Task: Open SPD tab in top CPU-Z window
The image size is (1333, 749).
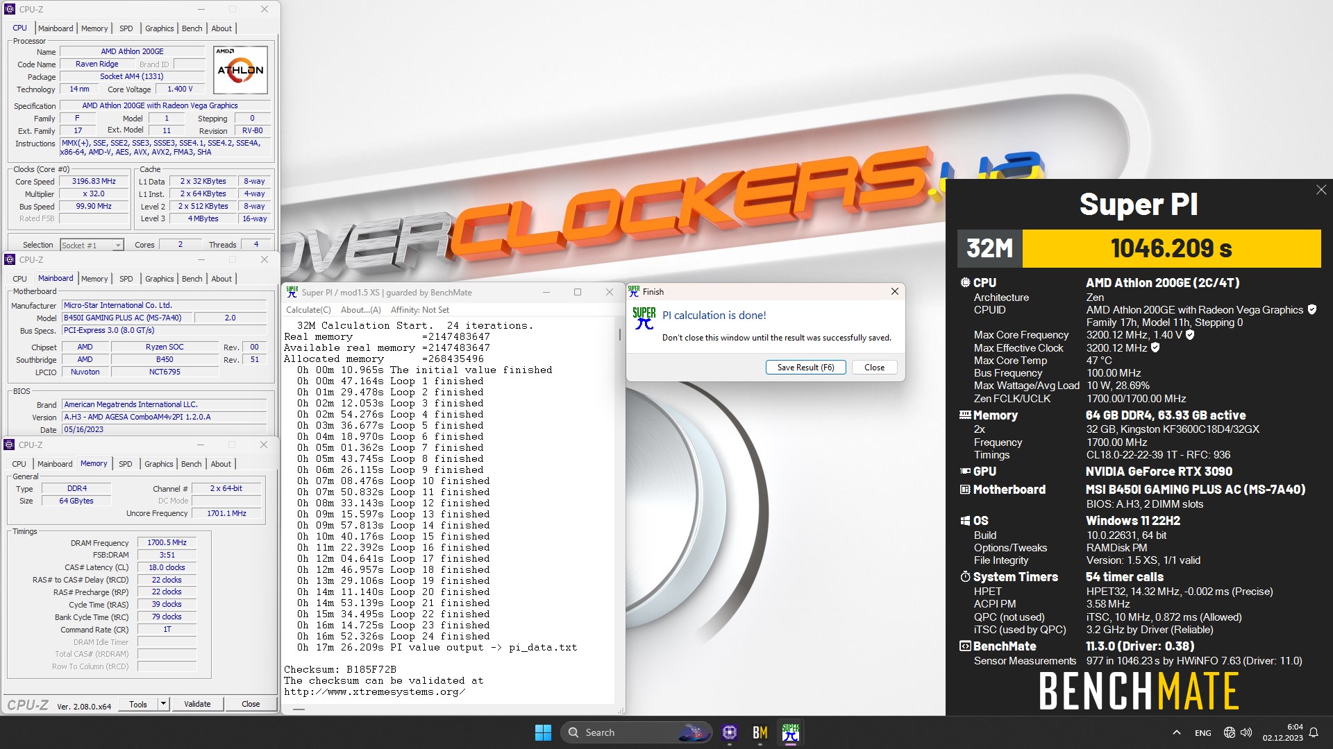Action: click(126, 28)
